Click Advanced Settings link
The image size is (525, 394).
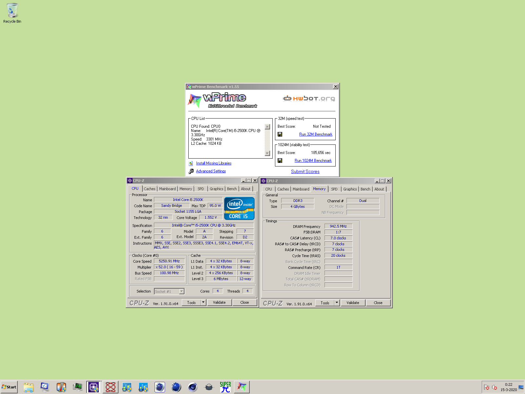tap(211, 171)
